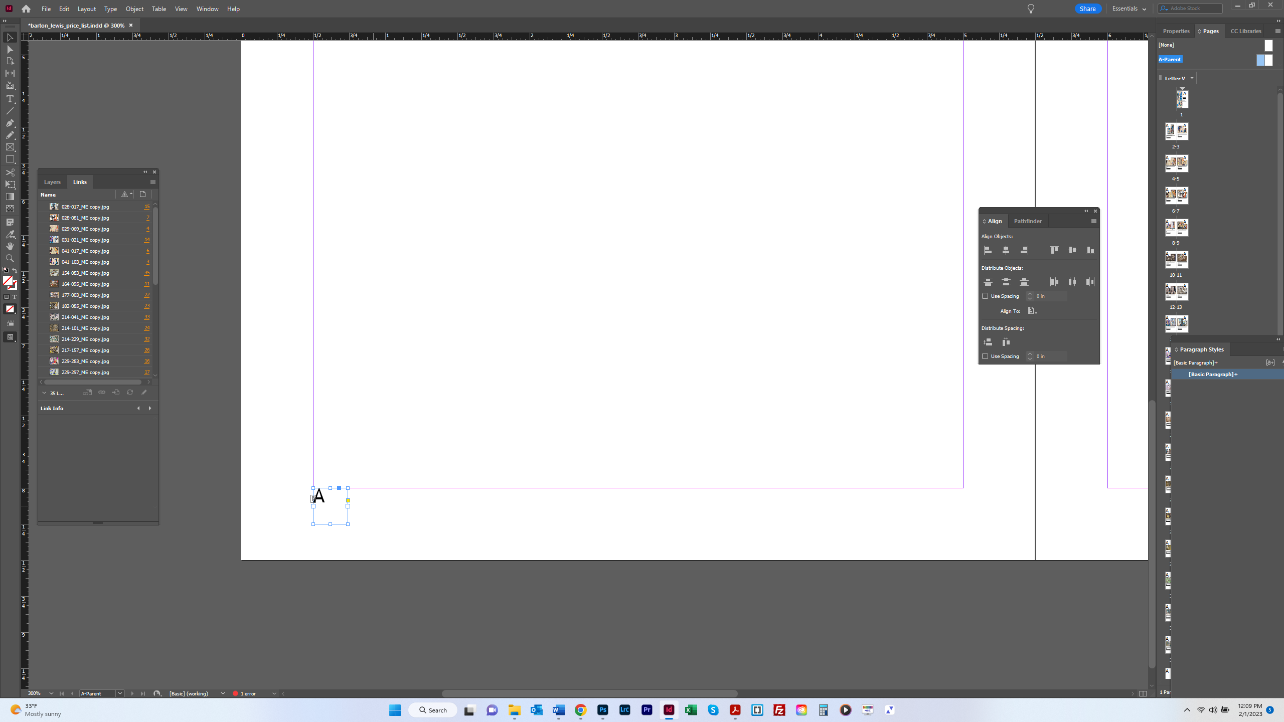Click the Pathfinder tab in panel

pyautogui.click(x=1027, y=221)
